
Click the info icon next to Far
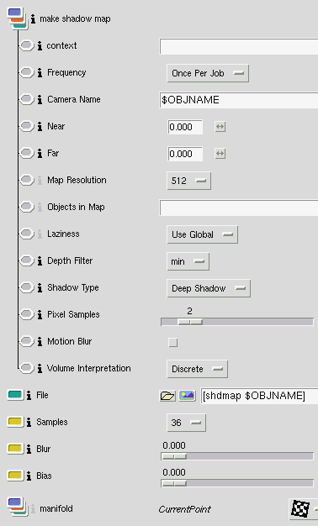[40, 153]
